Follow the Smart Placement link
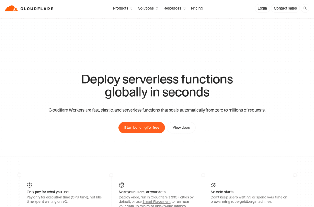 tap(156, 201)
